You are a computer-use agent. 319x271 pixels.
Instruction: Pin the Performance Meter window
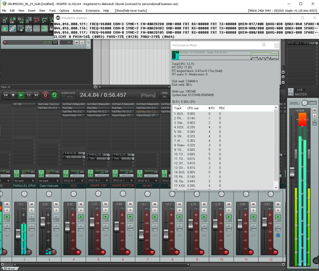point(264,45)
